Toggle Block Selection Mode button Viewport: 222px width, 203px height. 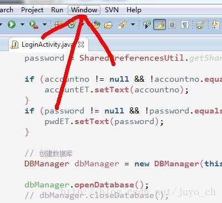(172, 24)
